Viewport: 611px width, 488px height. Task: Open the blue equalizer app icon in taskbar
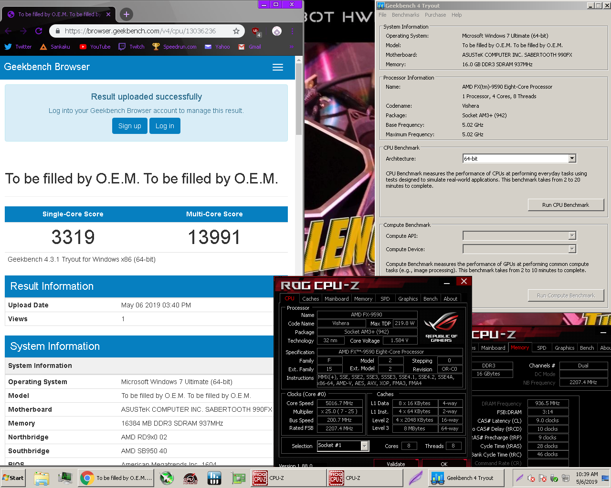(x=214, y=478)
